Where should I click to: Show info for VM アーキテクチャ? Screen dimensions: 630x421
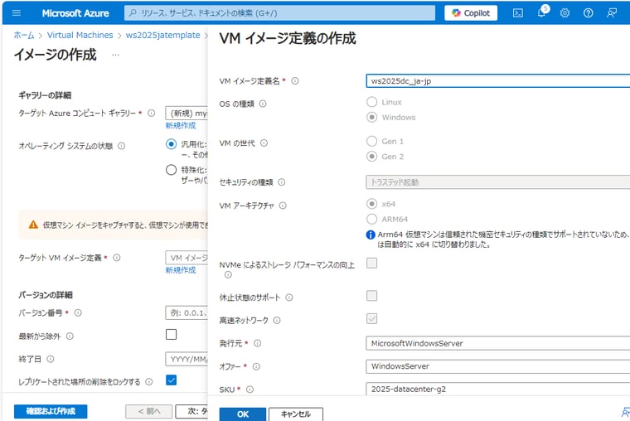(x=283, y=206)
